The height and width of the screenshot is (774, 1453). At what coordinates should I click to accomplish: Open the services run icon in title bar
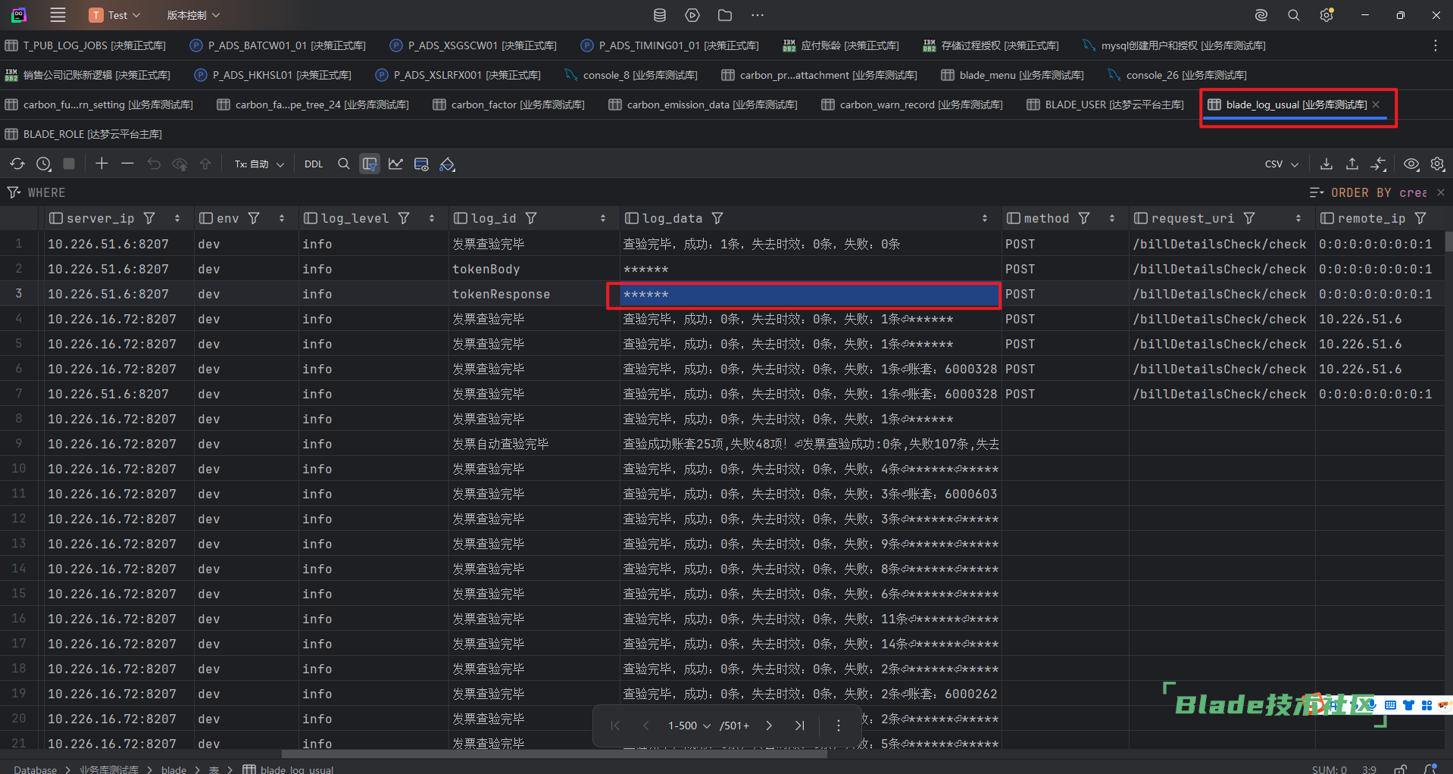tap(692, 15)
